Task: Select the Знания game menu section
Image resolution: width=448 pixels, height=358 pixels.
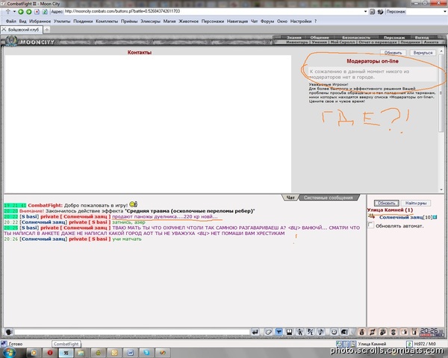Action: [293, 37]
